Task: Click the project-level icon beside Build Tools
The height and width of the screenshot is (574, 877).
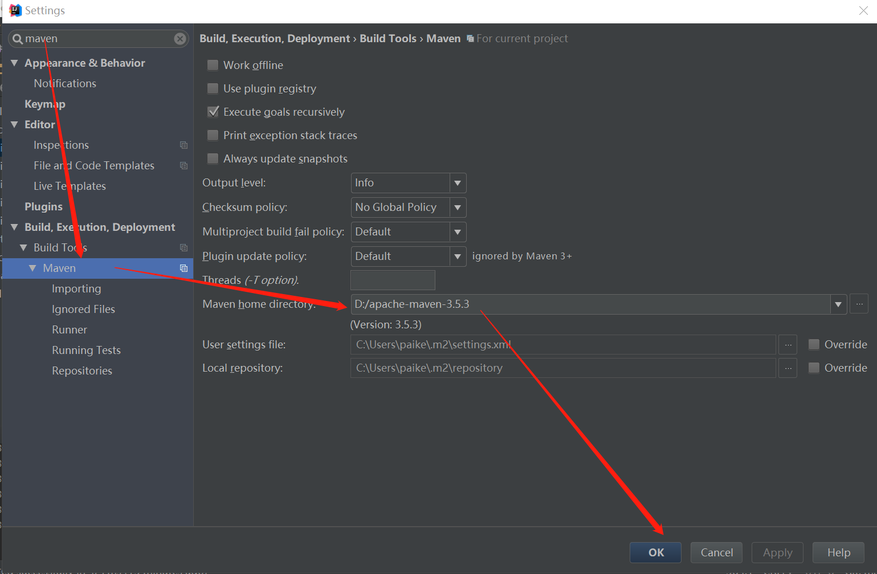Action: (x=183, y=247)
